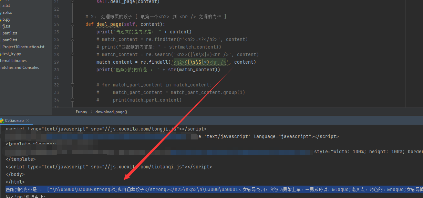The height and width of the screenshot is (198, 423).
Task: Toggle fold marker at line 34
Action: pos(72,100)
